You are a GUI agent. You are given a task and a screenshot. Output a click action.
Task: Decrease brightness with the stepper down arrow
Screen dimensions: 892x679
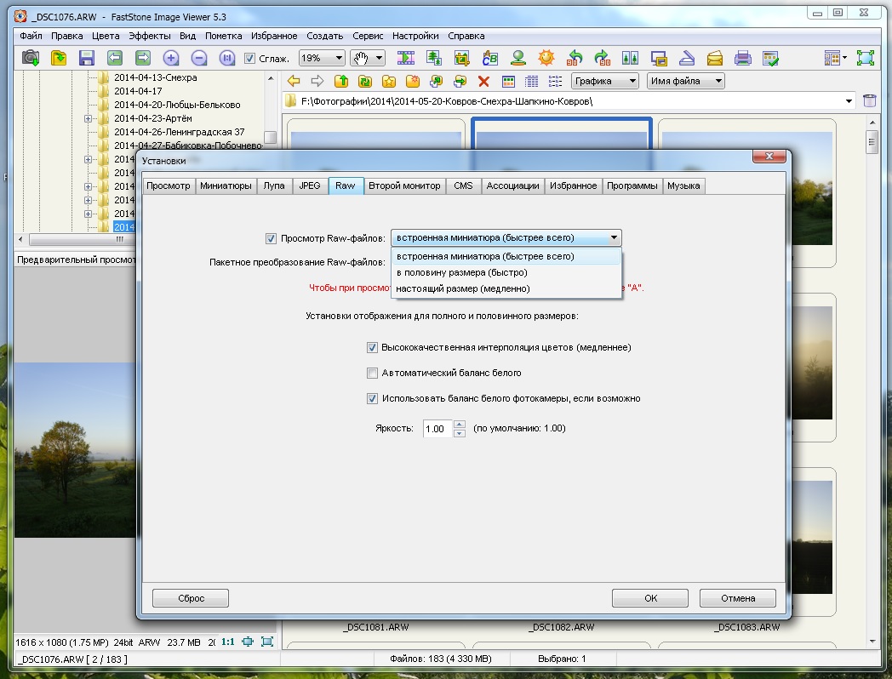coord(460,433)
